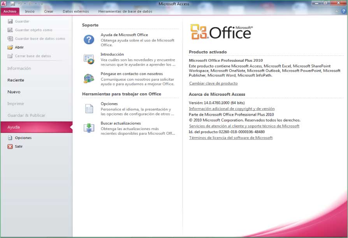Click the version text 14.0.4760.1000
Viewport: 348px width, 238px height.
(216, 103)
